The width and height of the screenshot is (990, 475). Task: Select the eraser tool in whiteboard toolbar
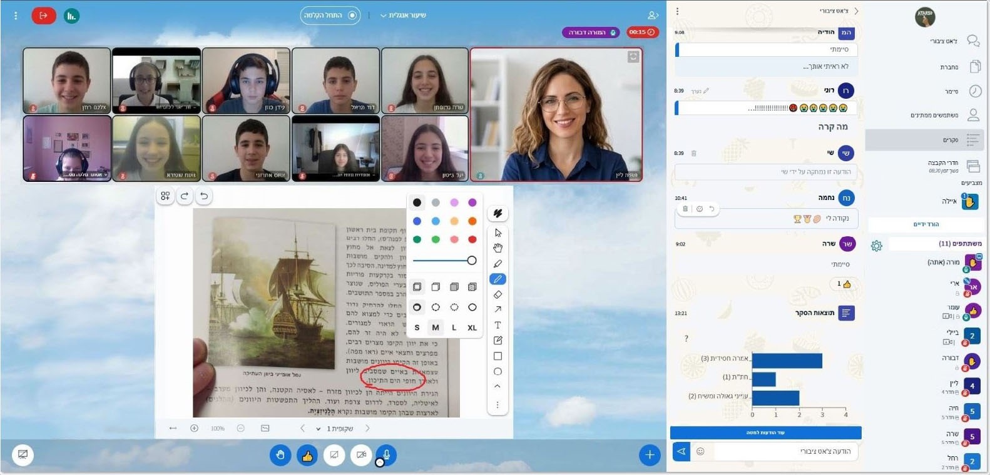click(x=498, y=294)
